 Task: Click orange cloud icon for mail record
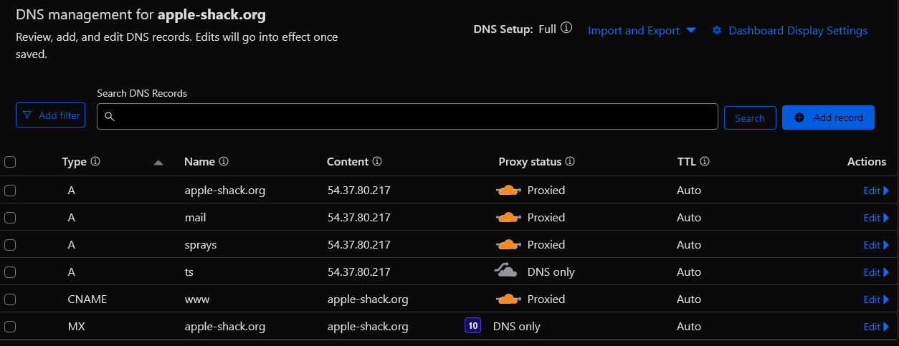508,217
